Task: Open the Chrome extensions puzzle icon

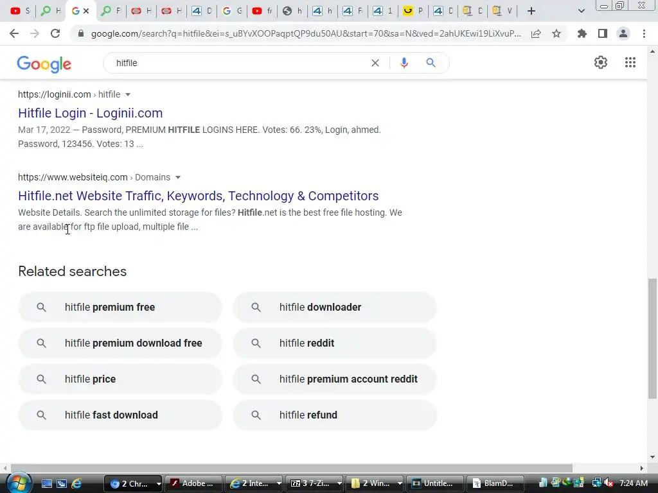Action: click(x=582, y=33)
